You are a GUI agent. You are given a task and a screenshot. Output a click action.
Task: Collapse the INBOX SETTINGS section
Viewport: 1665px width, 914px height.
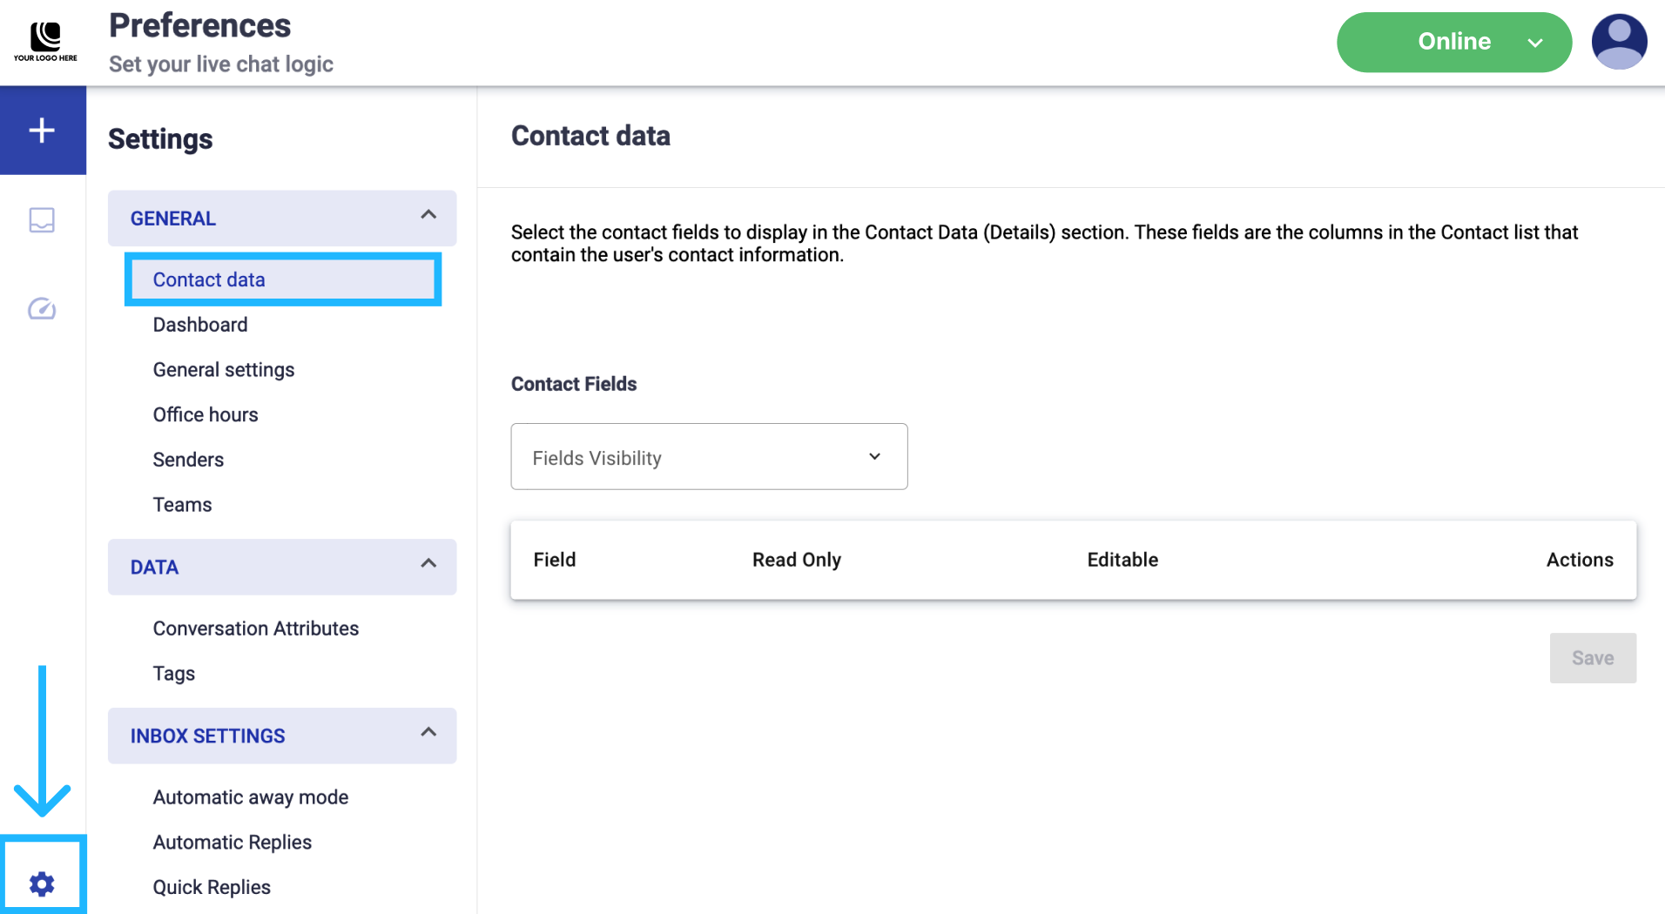tap(428, 734)
